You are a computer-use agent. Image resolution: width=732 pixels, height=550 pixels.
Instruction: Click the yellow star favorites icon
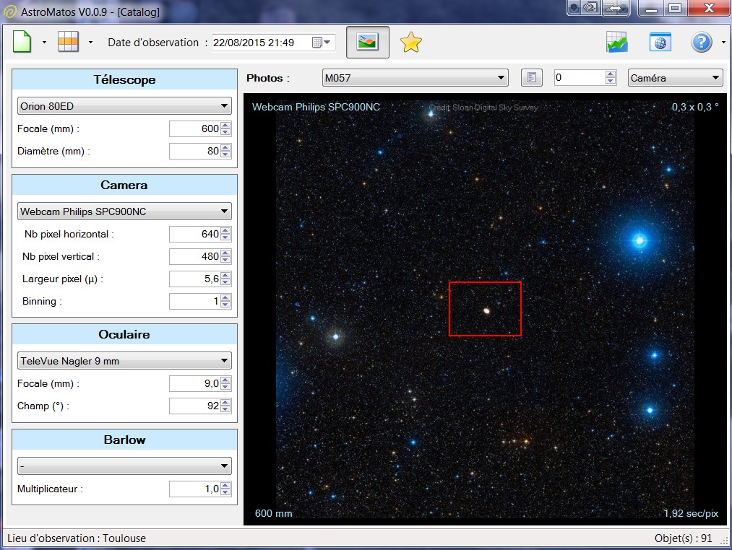(x=411, y=42)
